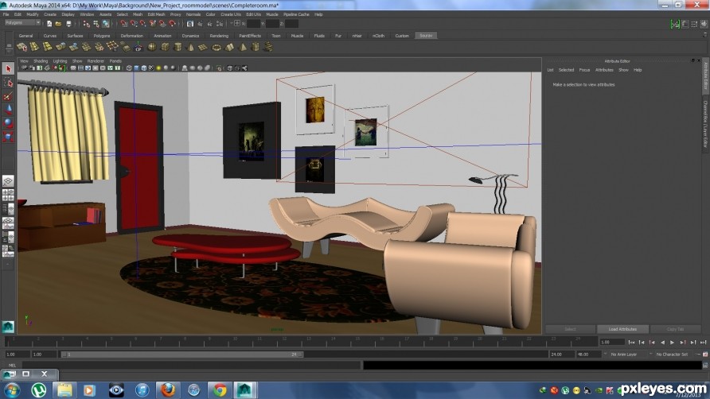
Task: Create a polygon pyramid from shelf
Action: (243, 47)
